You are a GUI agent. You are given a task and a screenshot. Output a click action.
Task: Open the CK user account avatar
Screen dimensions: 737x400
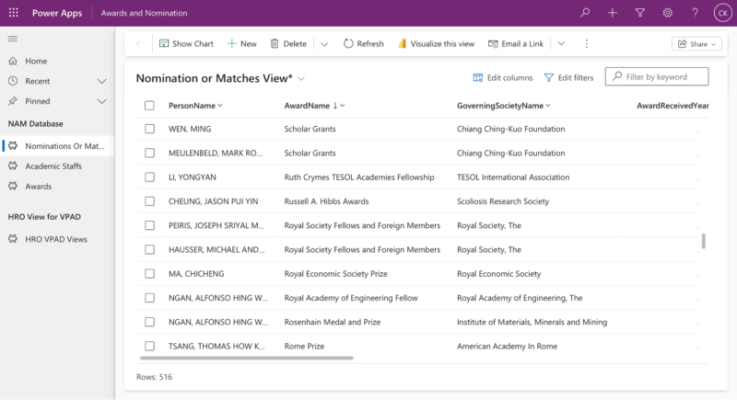click(x=722, y=13)
